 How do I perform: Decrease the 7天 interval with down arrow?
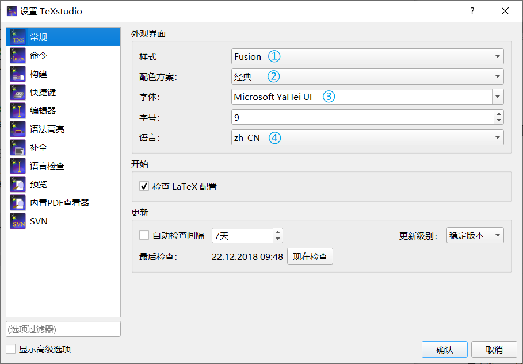[278, 239]
